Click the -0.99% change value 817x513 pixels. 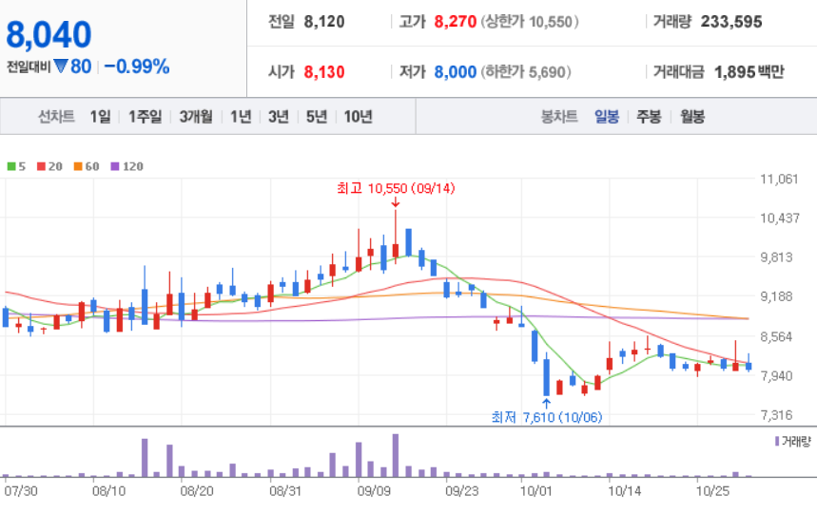coord(137,66)
